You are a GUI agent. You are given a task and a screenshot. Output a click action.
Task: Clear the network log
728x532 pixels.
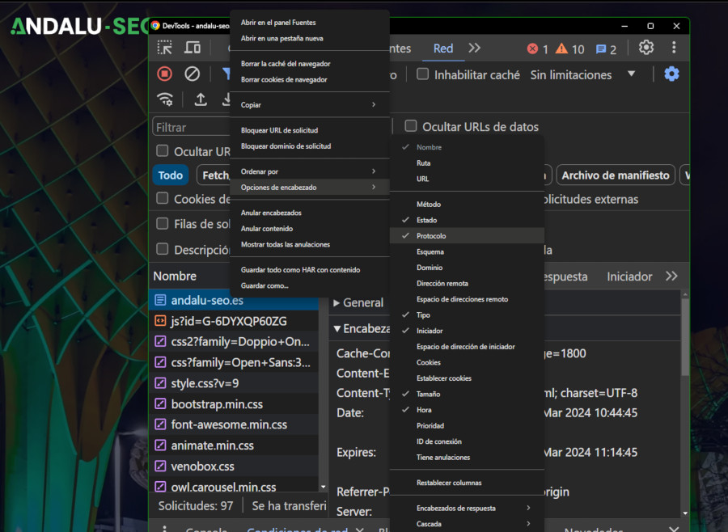pos(193,74)
